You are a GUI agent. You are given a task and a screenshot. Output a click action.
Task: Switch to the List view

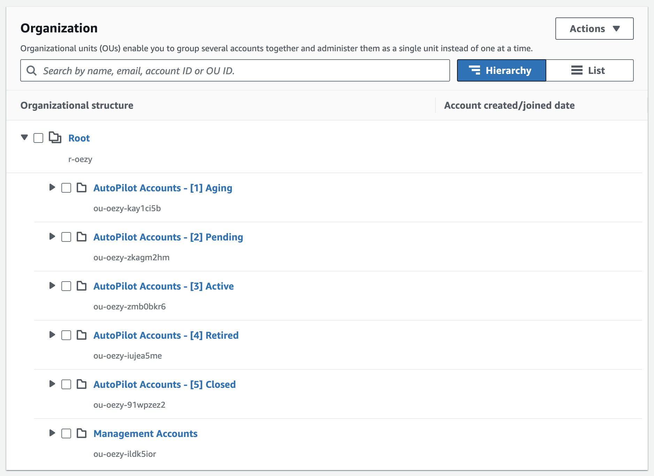coord(590,70)
